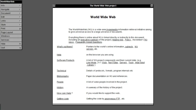Expand the Navigate submenu arrow
196x110 pixels.
point(20,10)
